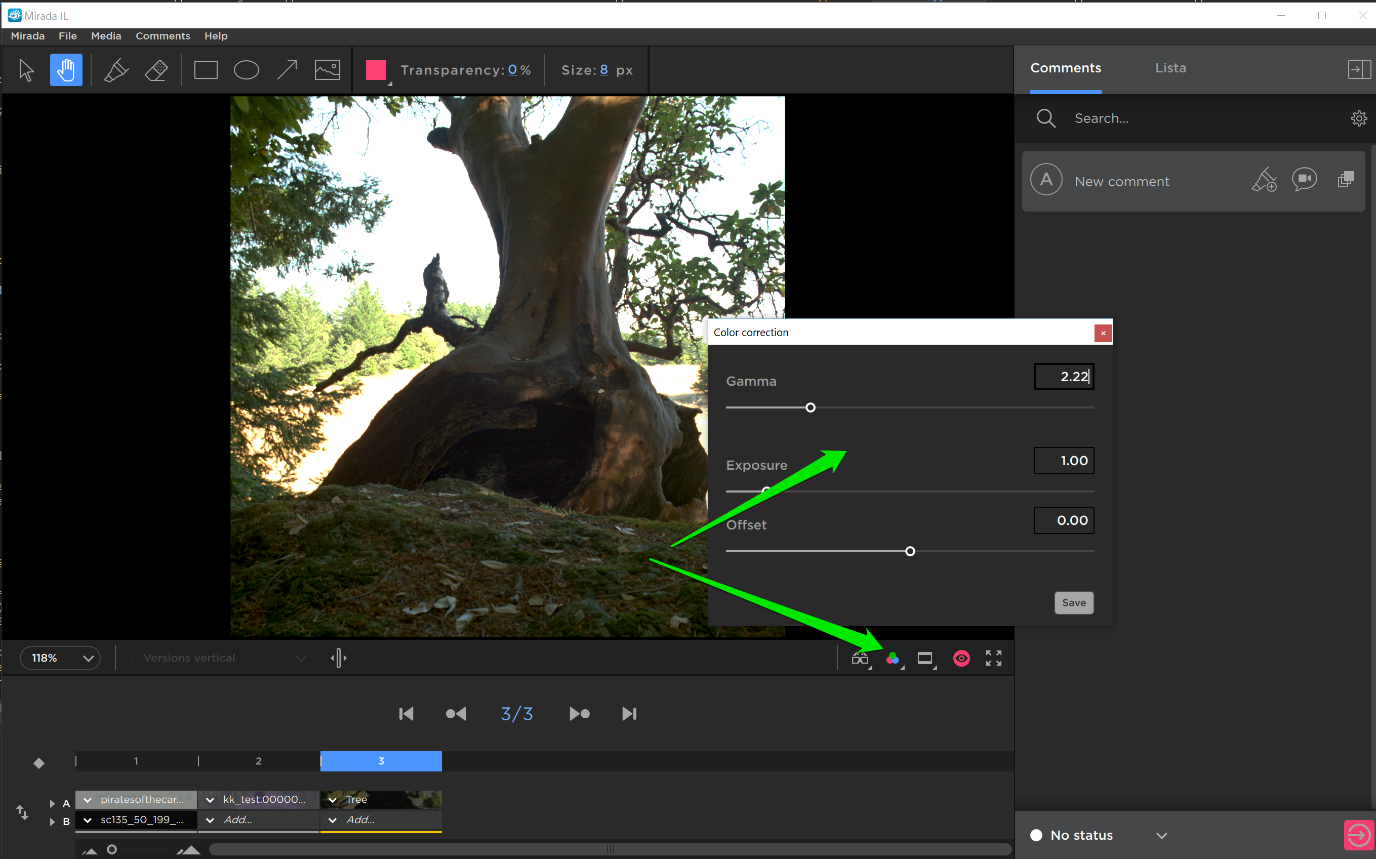Go to previous commented frame
The image size is (1376, 859).
456,714
